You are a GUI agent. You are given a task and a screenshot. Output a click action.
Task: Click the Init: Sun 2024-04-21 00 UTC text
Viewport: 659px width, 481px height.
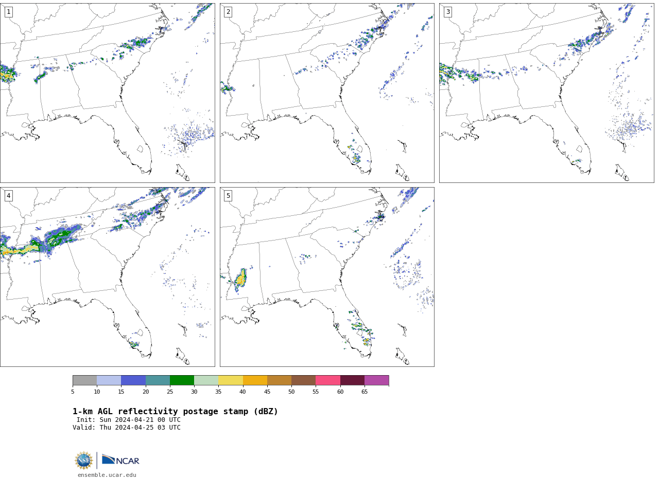tap(129, 420)
